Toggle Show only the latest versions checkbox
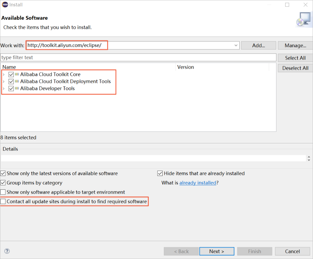313x259 pixels. point(3,173)
